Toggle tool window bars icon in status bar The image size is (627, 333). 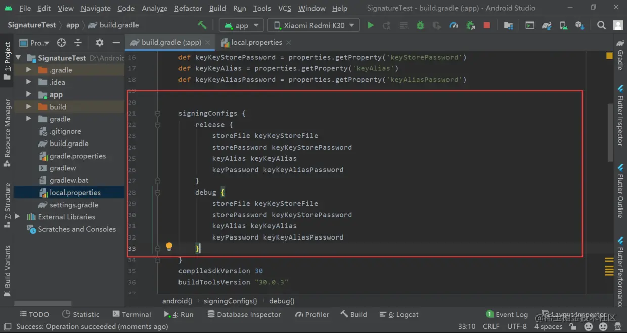tap(8, 327)
